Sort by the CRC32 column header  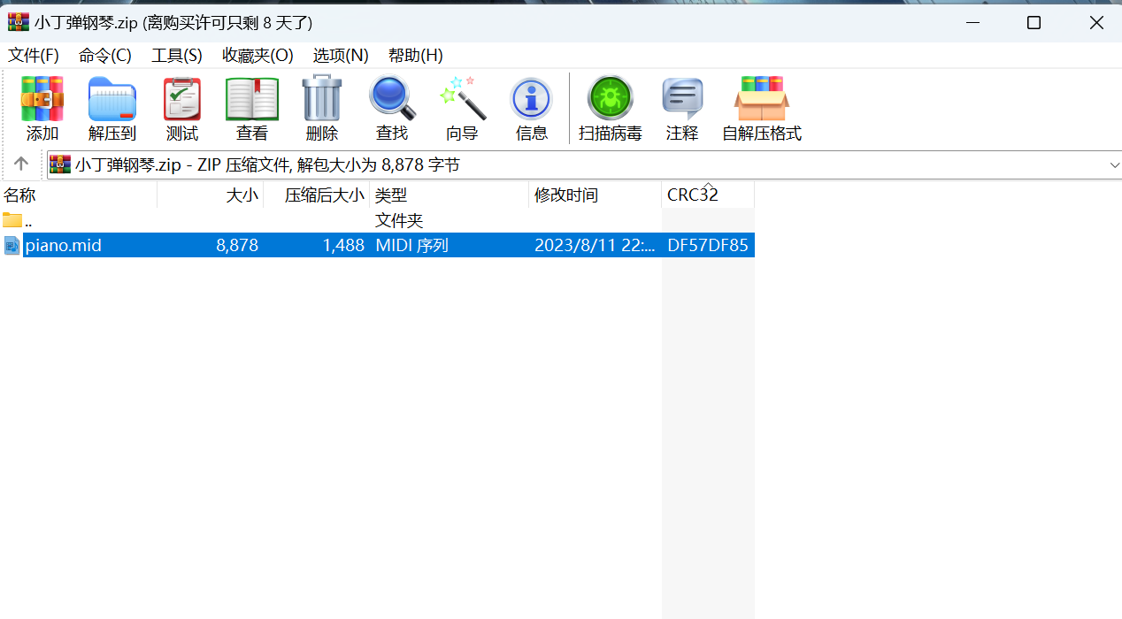(708, 195)
